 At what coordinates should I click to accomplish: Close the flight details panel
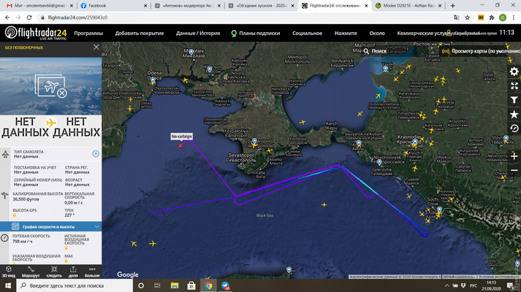click(96, 48)
